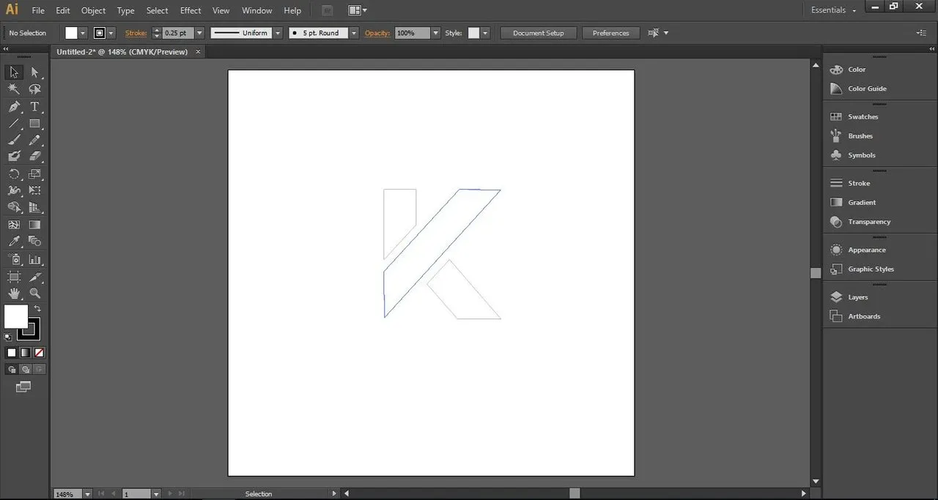Select the Hand tool
The image size is (938, 500).
tap(14, 294)
